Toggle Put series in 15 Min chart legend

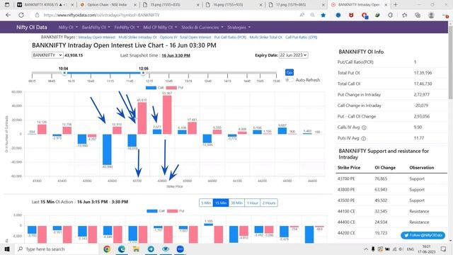tap(176, 211)
